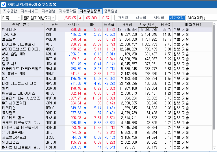Select the TSMC ADR row

pyautogui.click(x=107, y=34)
